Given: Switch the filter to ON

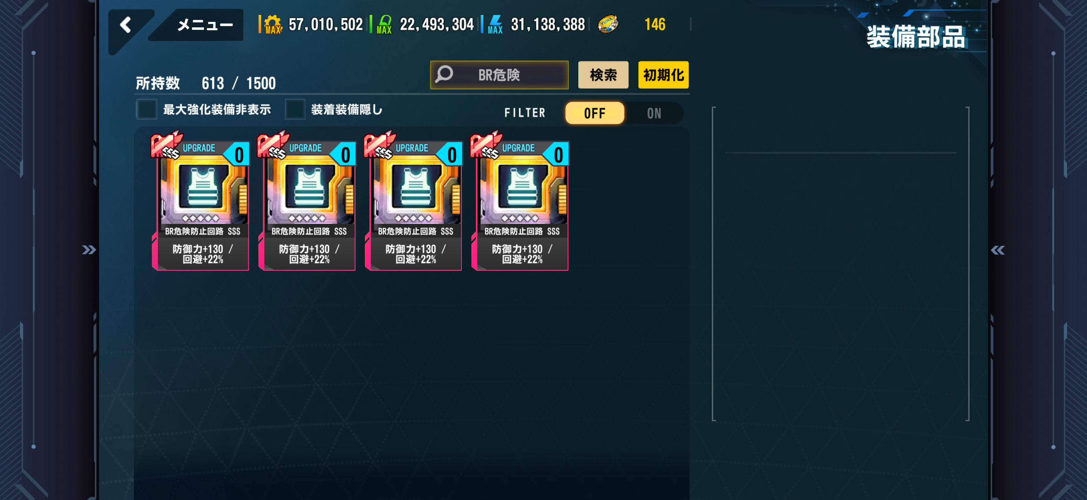Looking at the screenshot, I should [x=654, y=113].
